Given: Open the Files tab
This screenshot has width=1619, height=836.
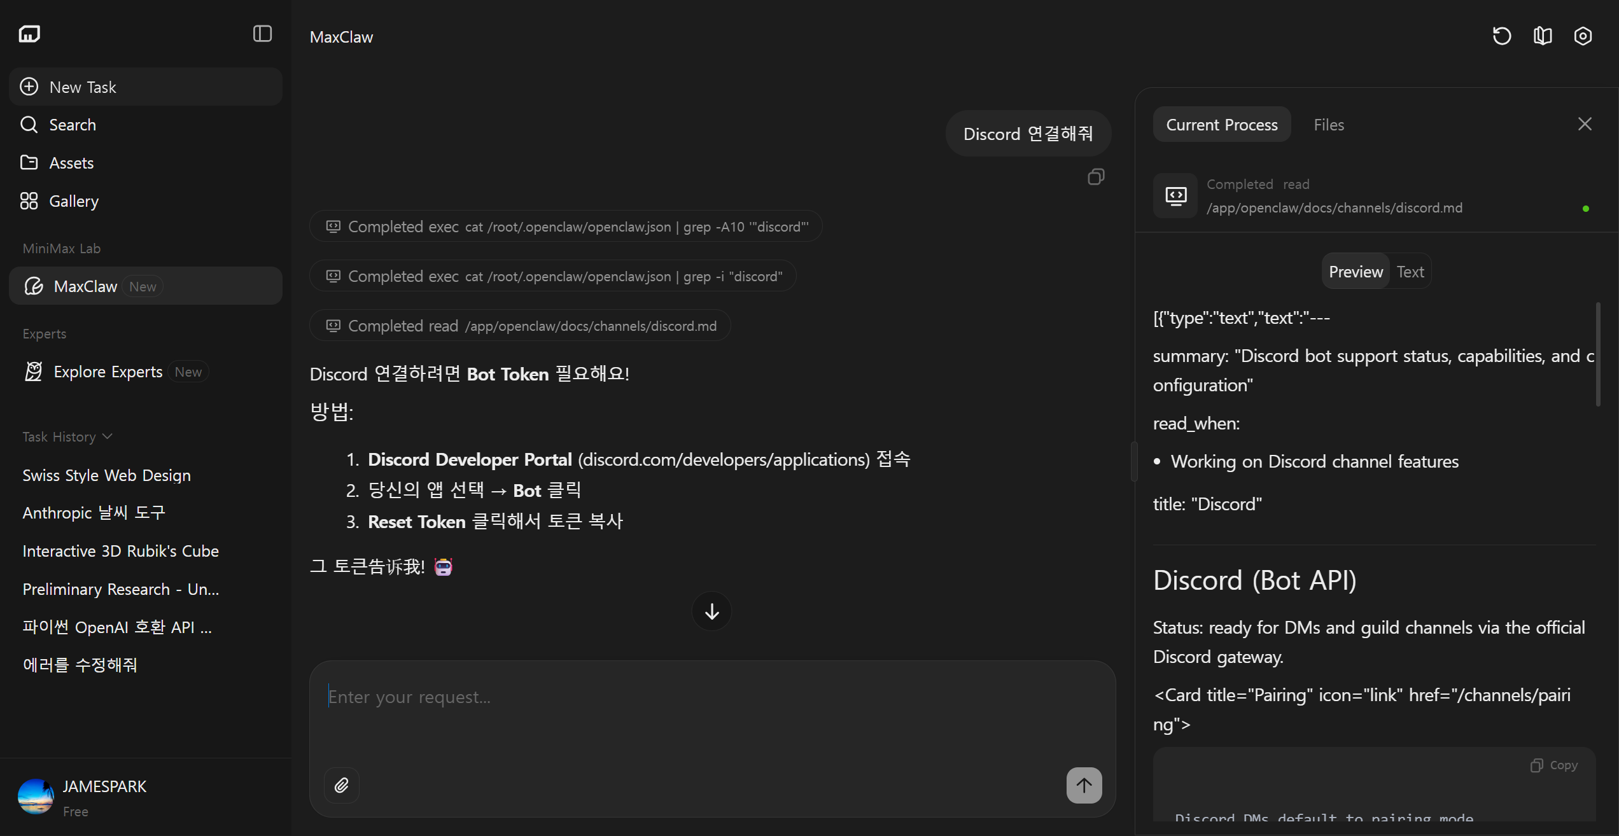Looking at the screenshot, I should [x=1329, y=125].
